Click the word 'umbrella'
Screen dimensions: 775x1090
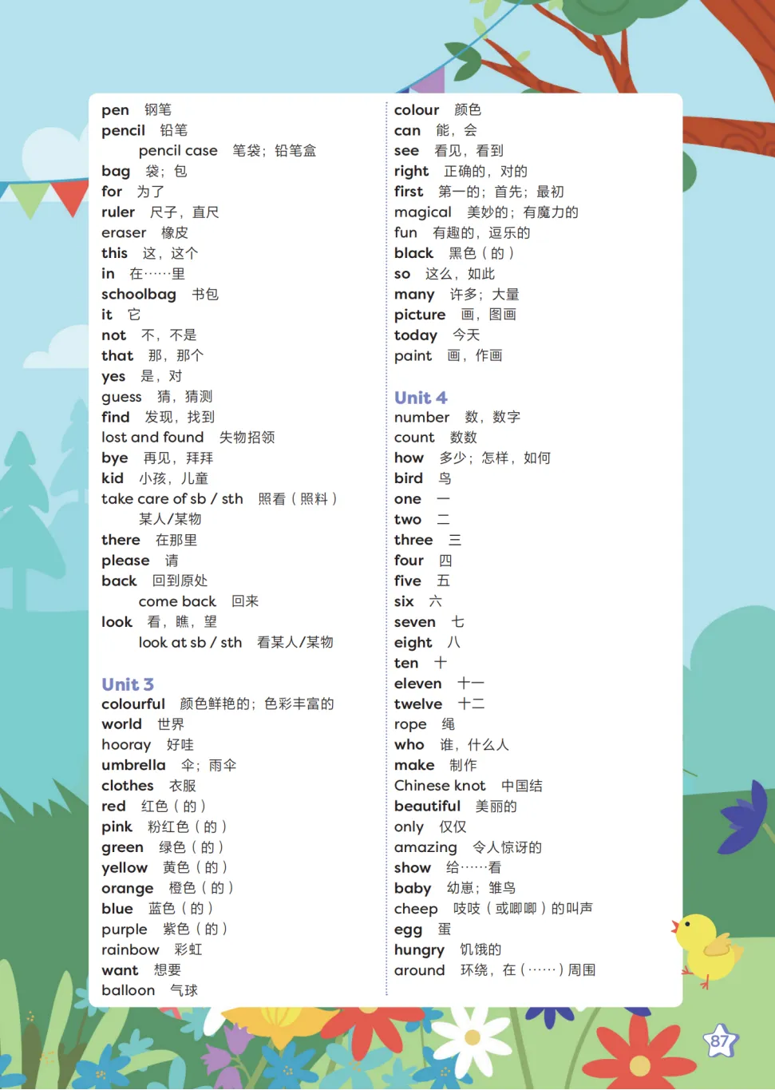133,766
